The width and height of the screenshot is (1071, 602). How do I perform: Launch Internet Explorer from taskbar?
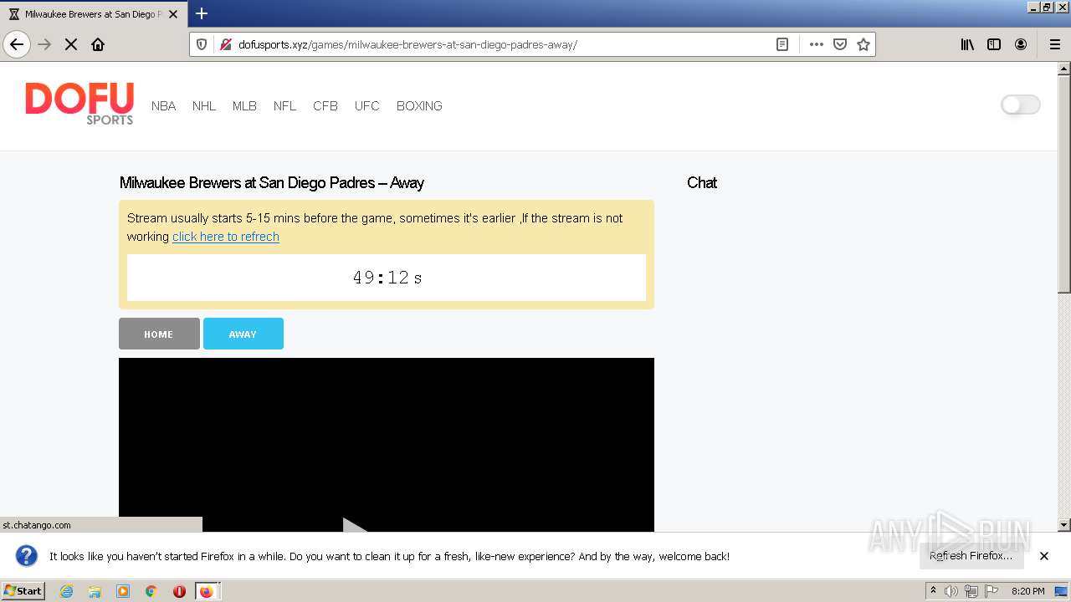click(66, 591)
